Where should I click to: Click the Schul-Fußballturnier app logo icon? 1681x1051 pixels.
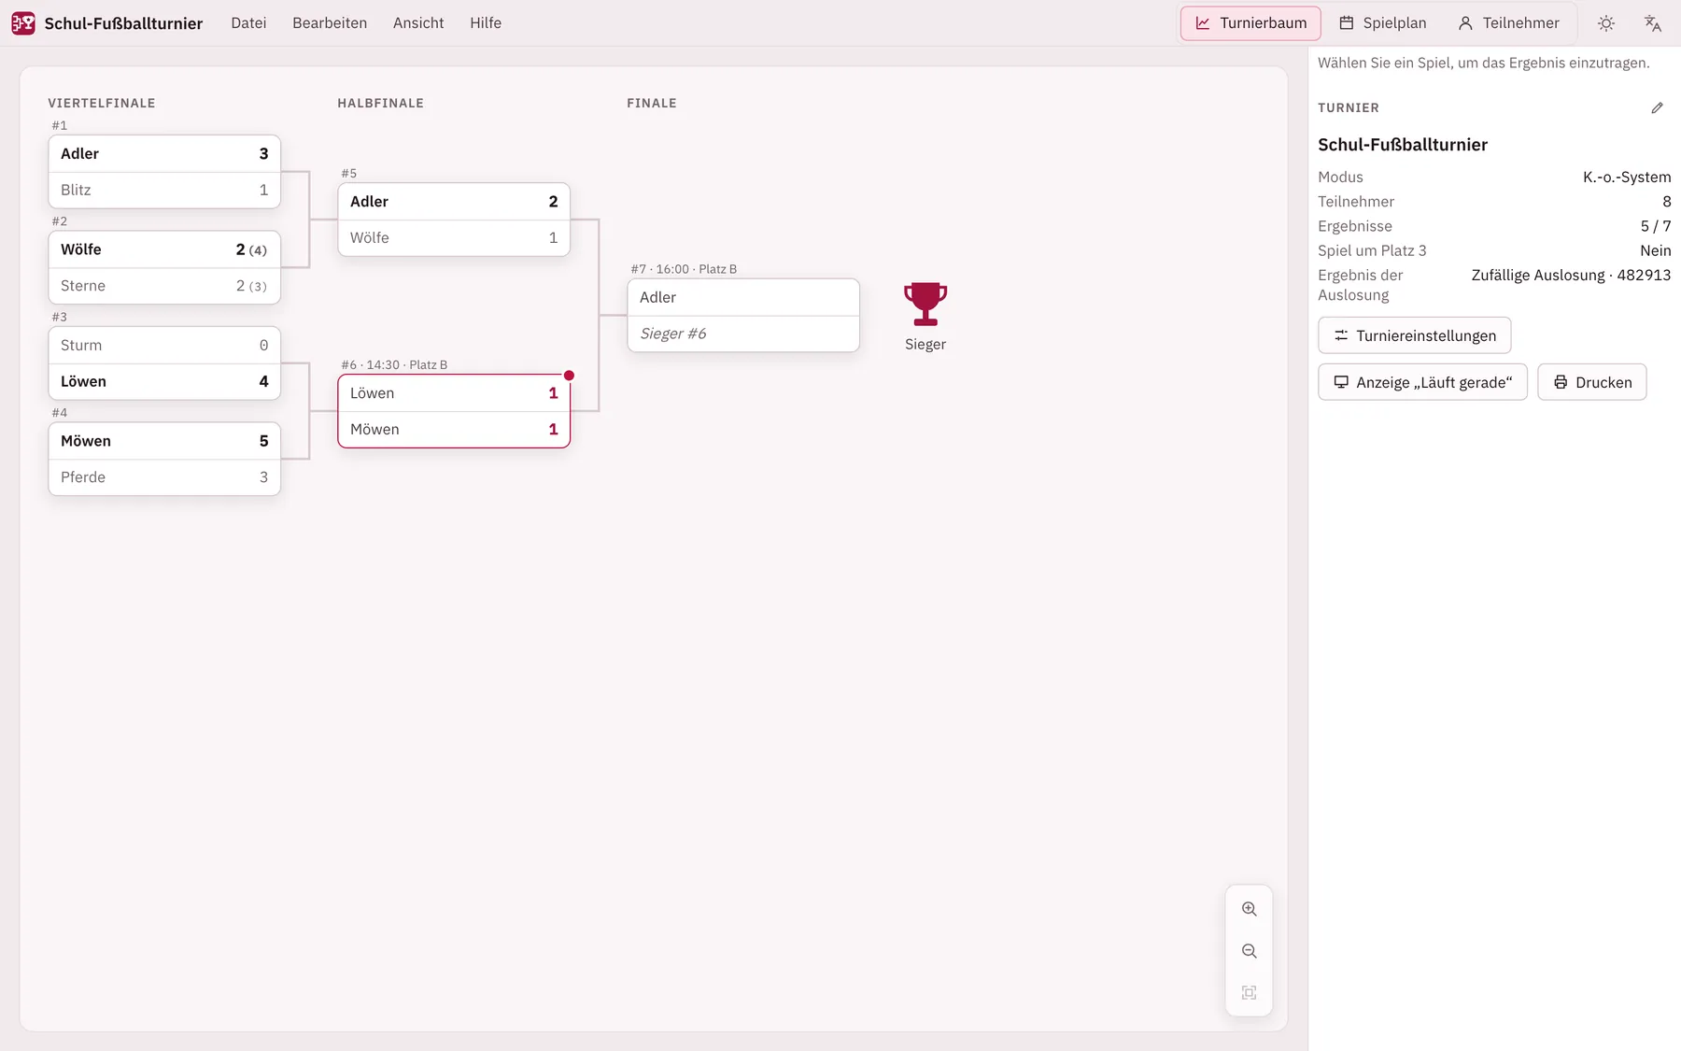click(23, 23)
